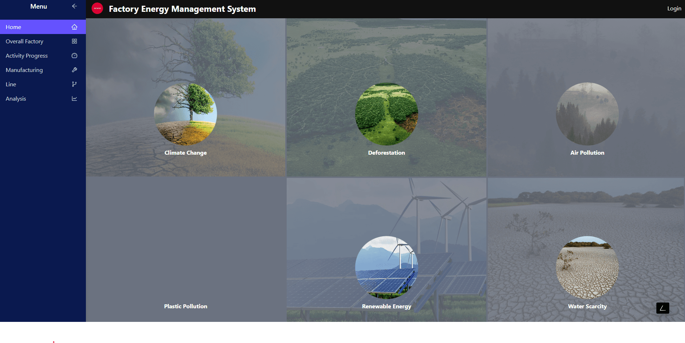Screen dimensions: 685x343
Task: Open the Home menu item
Action: tap(43, 27)
